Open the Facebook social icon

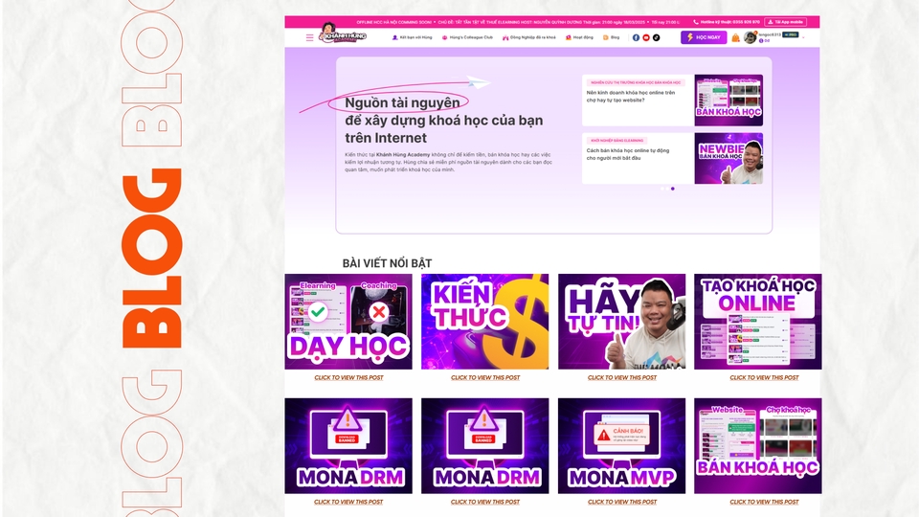coord(636,37)
